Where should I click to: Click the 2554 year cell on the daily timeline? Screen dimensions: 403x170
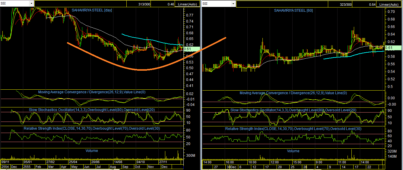click(x=5, y=166)
